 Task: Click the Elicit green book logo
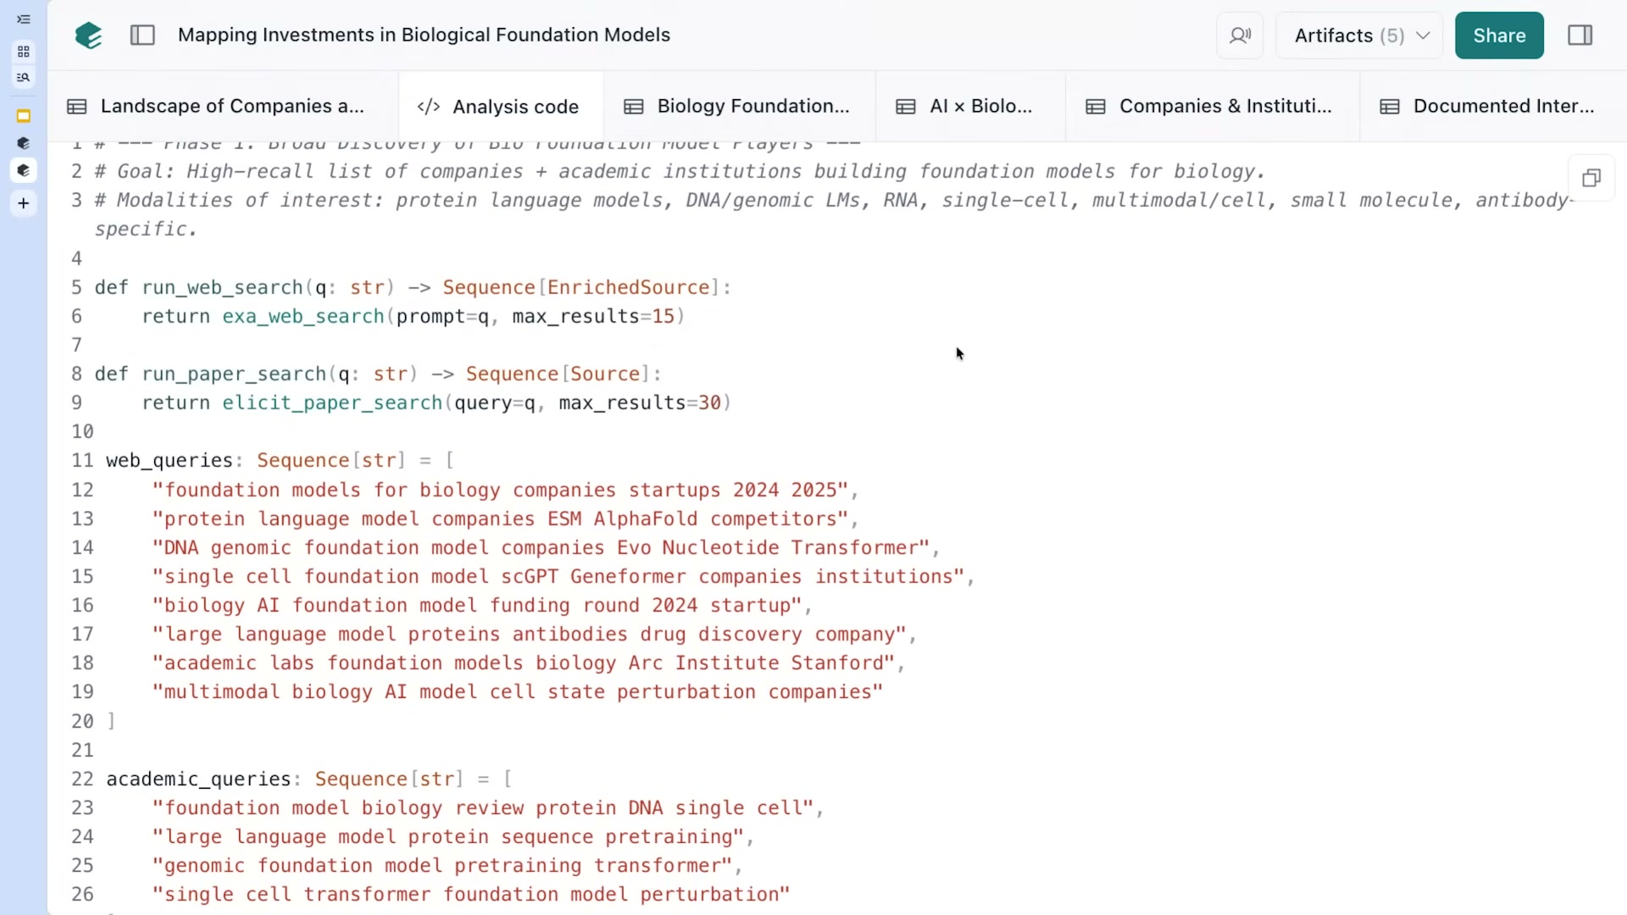(89, 36)
